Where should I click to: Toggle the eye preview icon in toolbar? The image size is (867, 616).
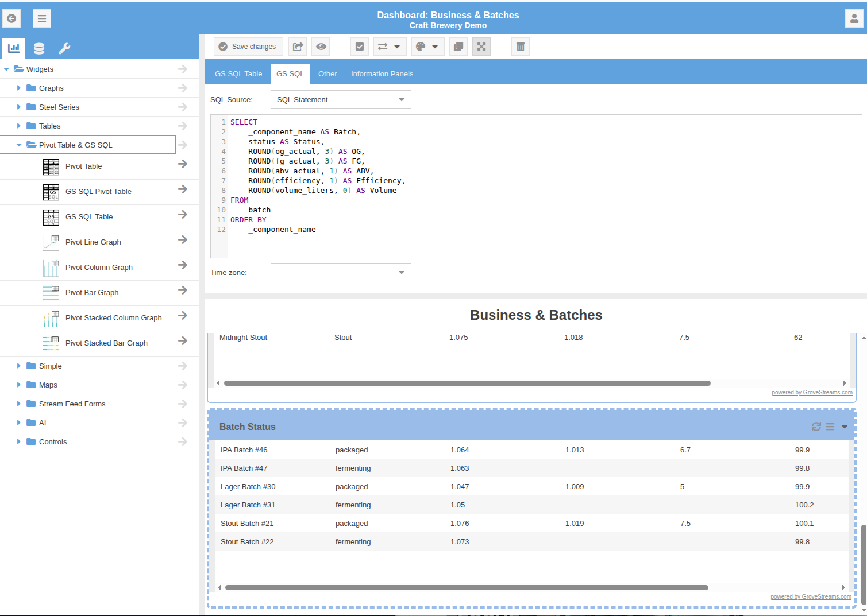(321, 47)
